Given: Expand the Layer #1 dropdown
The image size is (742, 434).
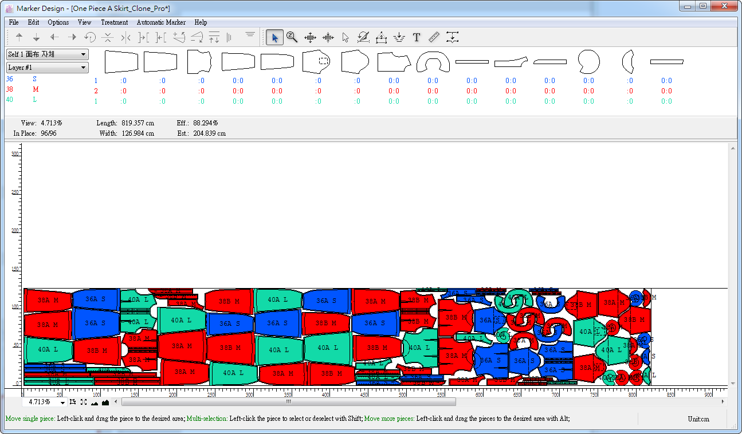Looking at the screenshot, I should (x=47, y=68).
